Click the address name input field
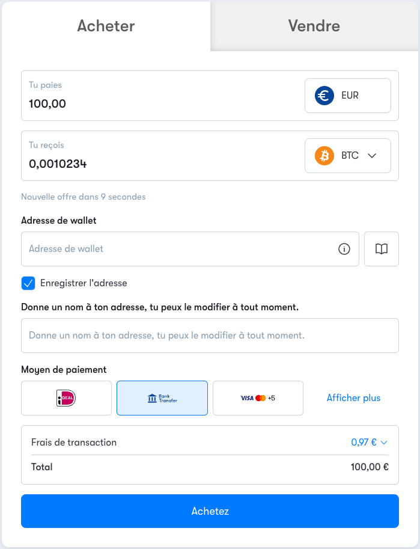 (x=210, y=336)
